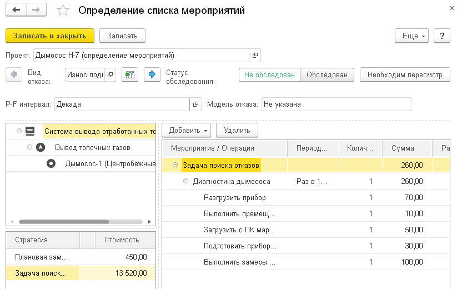Go to next failure type with blue arrow
The height and width of the screenshot is (289, 457).
click(x=152, y=74)
